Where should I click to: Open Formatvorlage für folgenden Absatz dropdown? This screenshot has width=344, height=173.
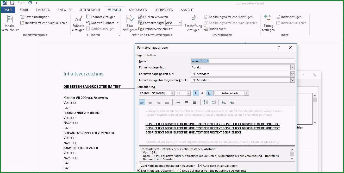(x=292, y=80)
